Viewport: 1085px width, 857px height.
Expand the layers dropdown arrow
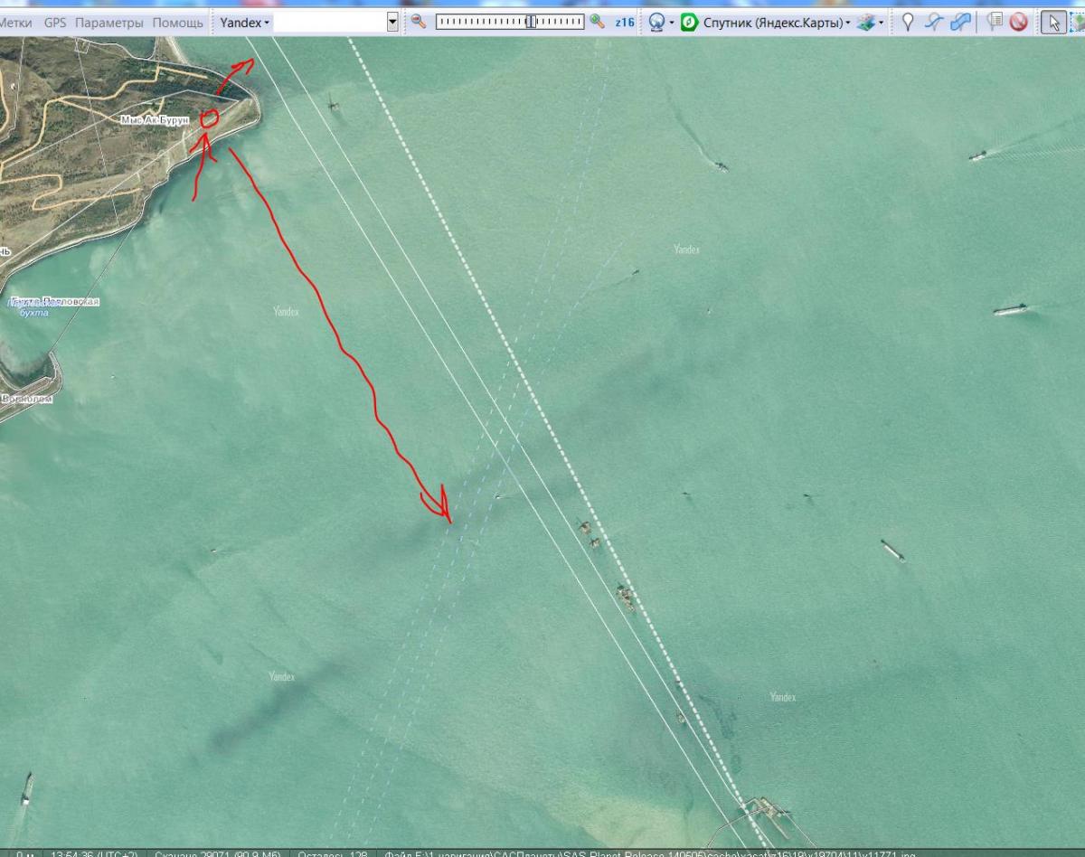(x=882, y=23)
